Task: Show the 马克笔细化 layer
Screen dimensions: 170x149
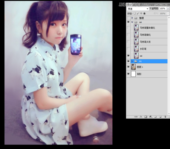Action: pos(128,35)
